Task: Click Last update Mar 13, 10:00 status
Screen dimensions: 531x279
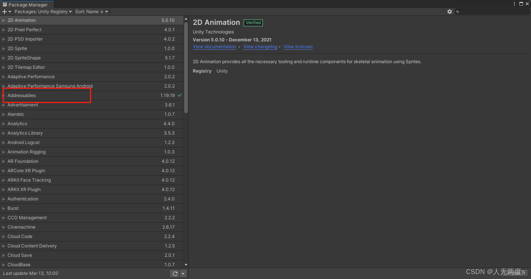Action: [31, 273]
